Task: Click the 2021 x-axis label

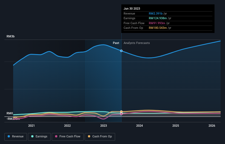Action: point(32,126)
